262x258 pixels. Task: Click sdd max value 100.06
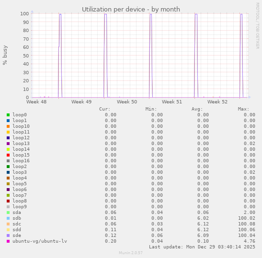[247, 230]
